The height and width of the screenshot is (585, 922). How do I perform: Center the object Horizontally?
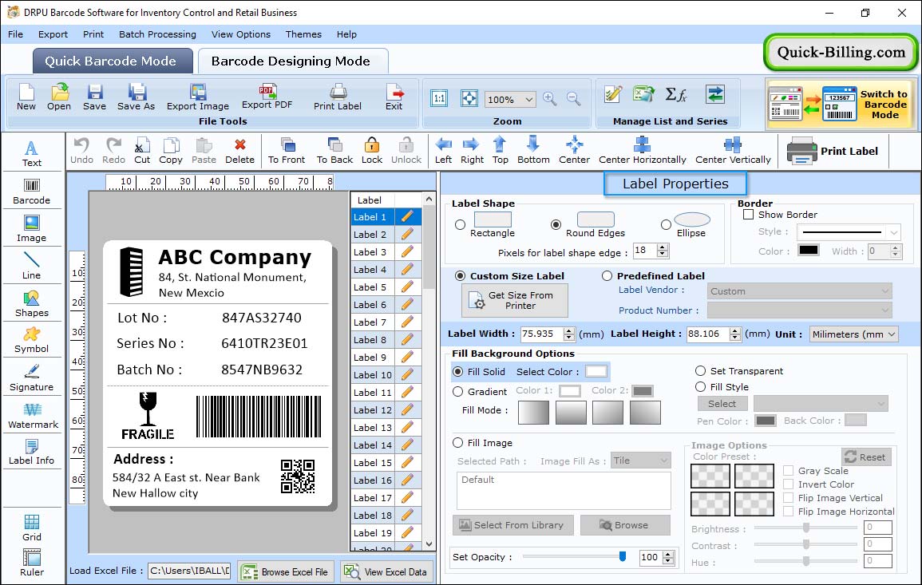pos(642,151)
